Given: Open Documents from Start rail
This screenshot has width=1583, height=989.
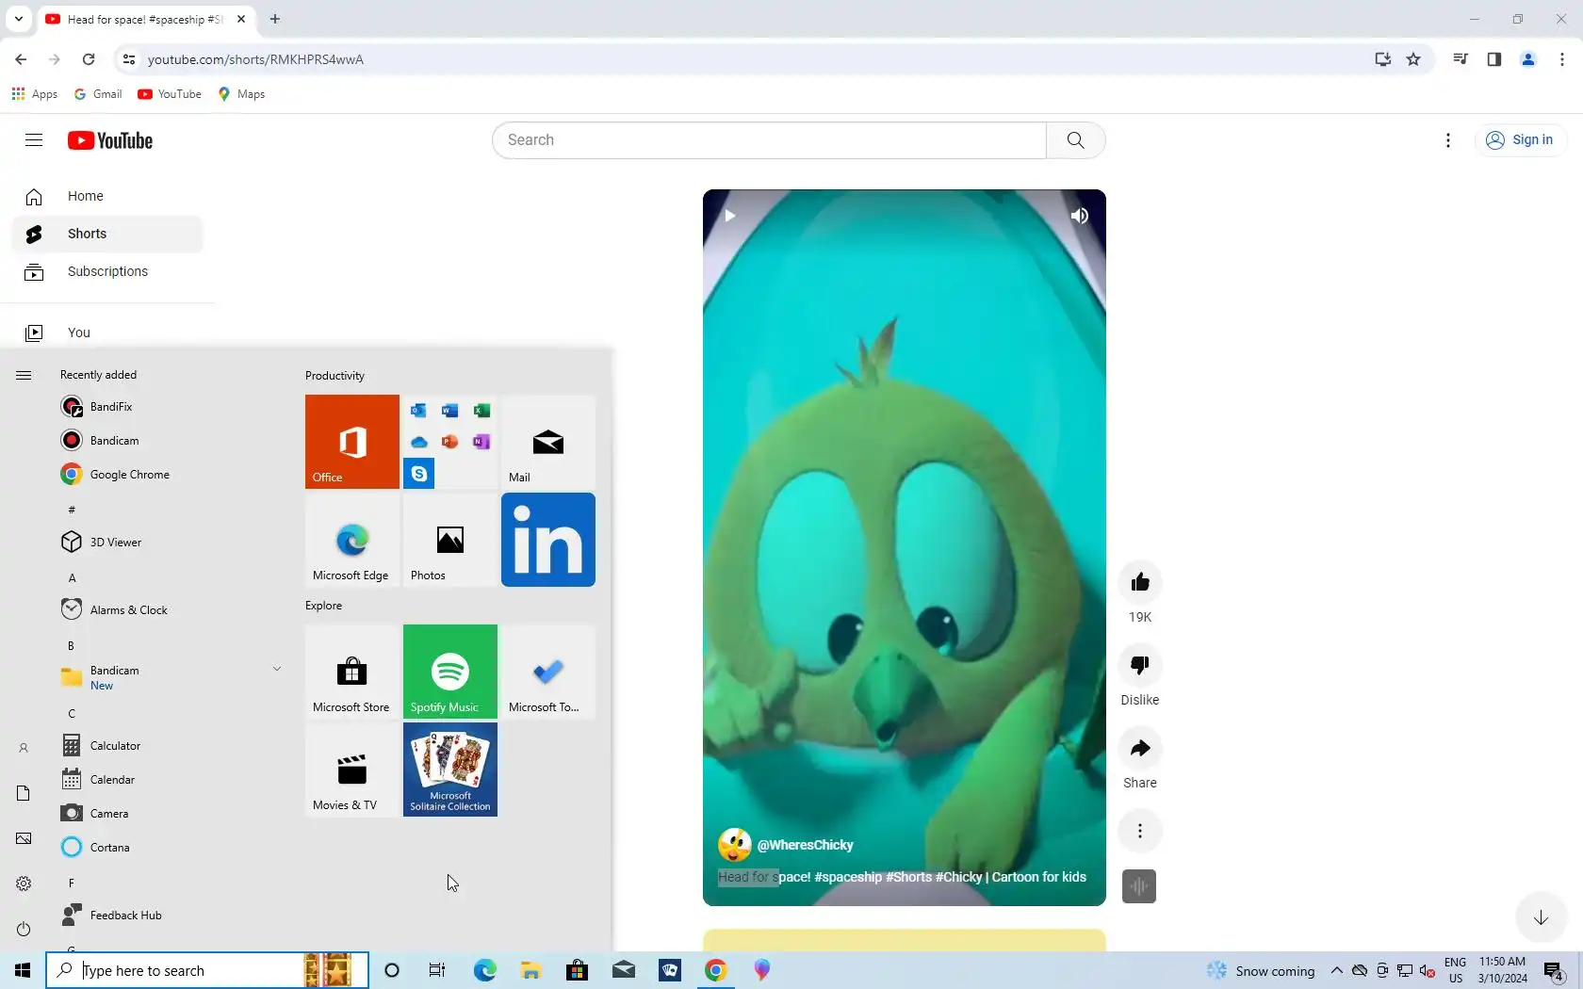Looking at the screenshot, I should click(x=24, y=793).
